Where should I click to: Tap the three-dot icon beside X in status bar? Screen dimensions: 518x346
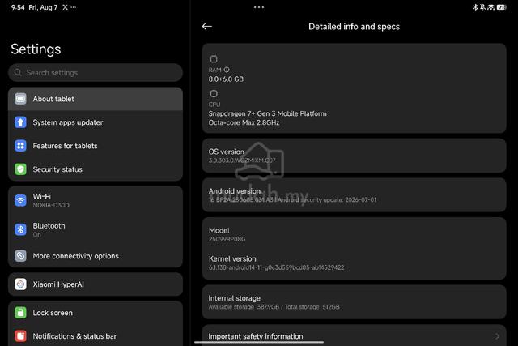click(74, 7)
